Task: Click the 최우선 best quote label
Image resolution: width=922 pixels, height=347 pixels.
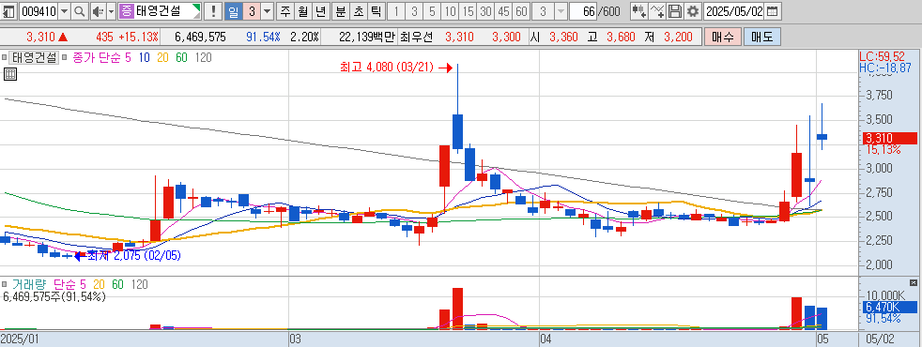Action: (x=416, y=37)
